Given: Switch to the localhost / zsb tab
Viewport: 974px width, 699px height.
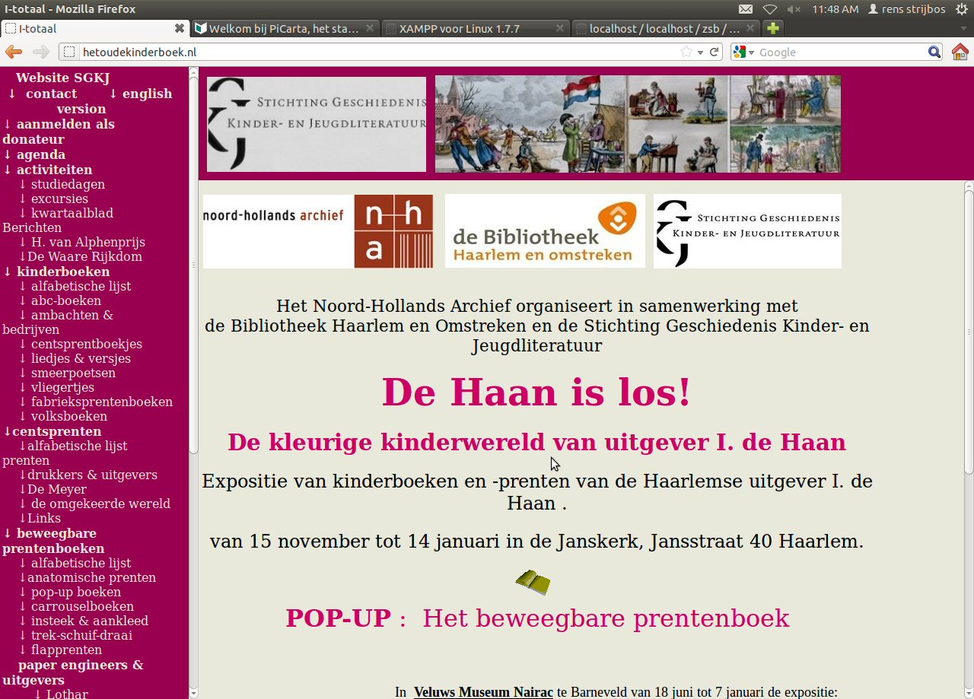Looking at the screenshot, I should coord(666,28).
